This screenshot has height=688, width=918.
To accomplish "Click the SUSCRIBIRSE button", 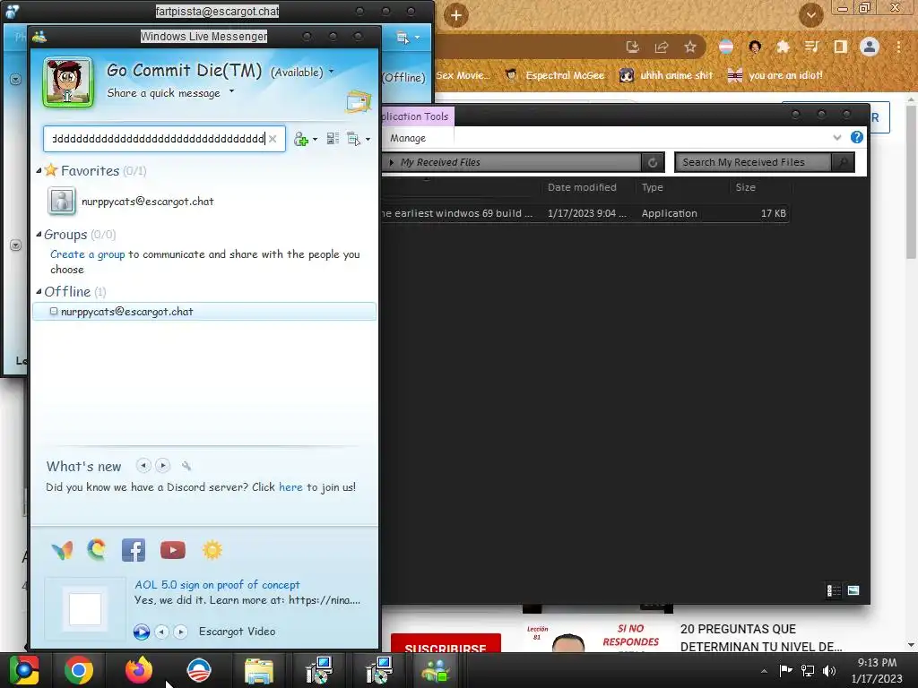I will click(446, 643).
